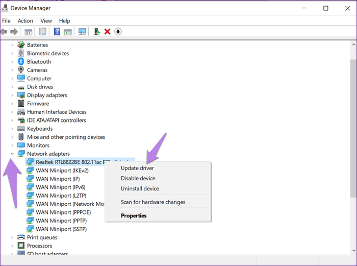Choose Update driver from context menu
This screenshot has height=266, width=357.
[x=137, y=168]
